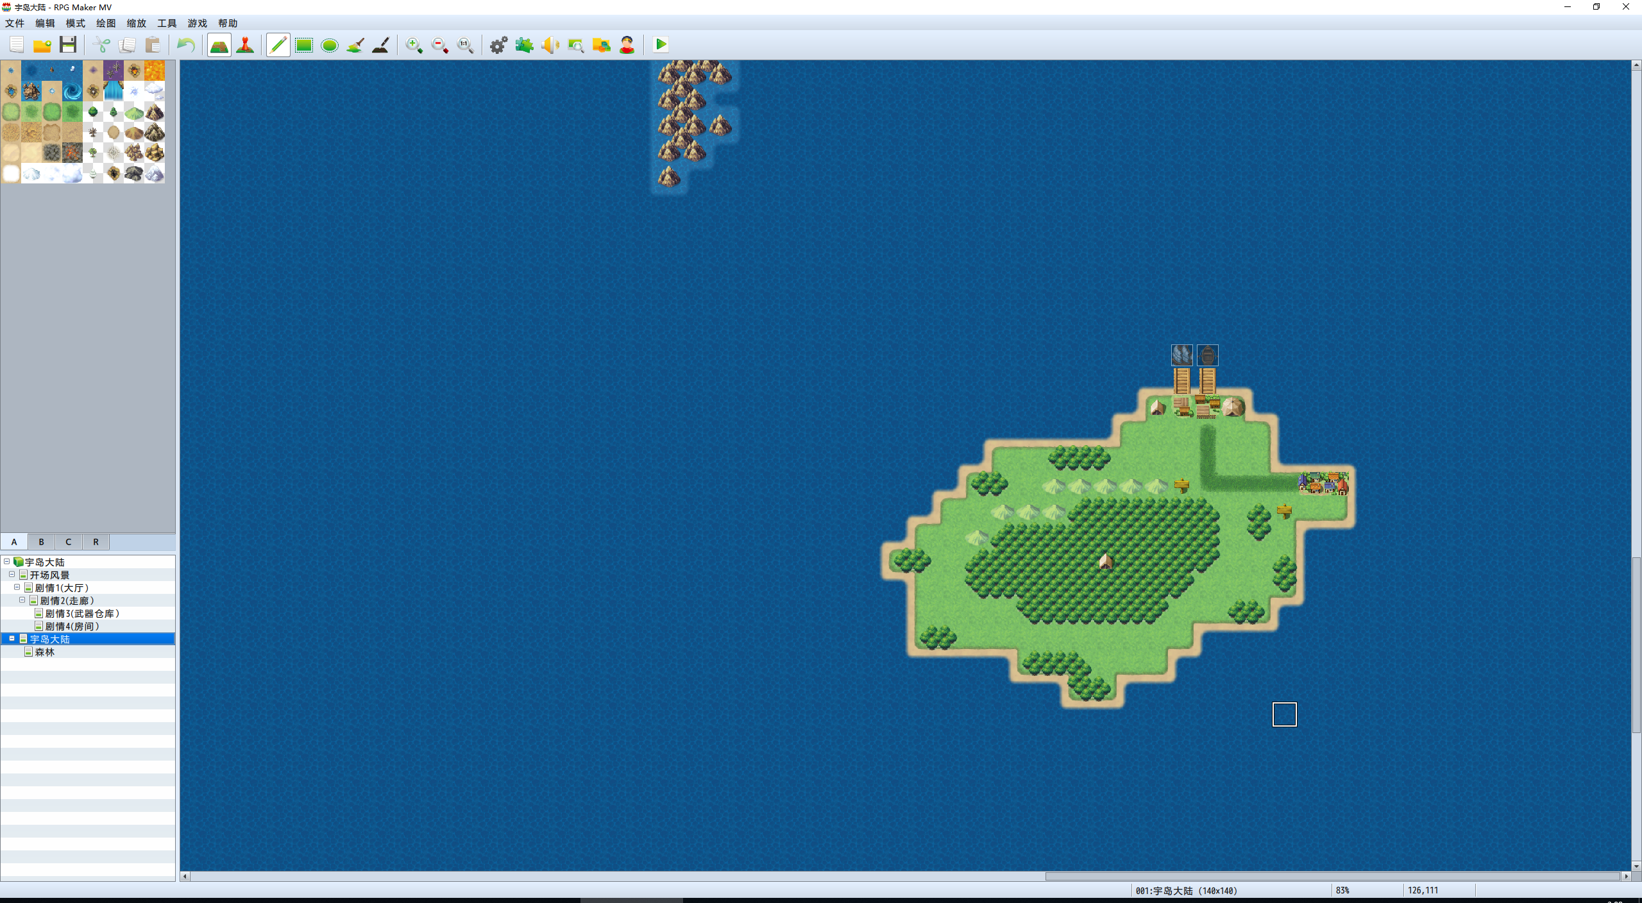The height and width of the screenshot is (903, 1642).
Task: Click the Paste clipboard icon
Action: (153, 45)
